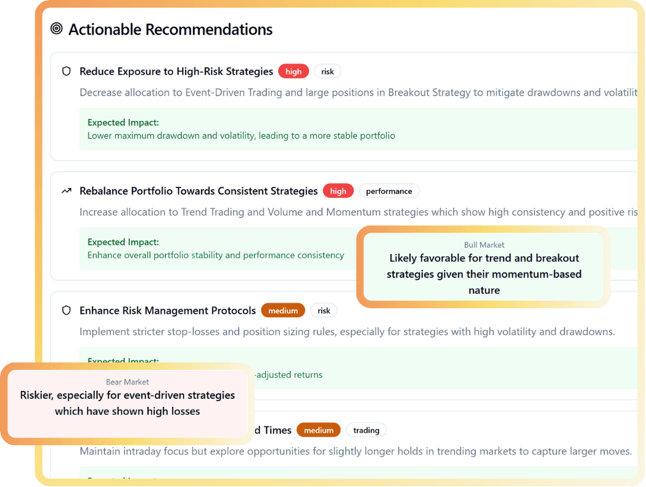The height and width of the screenshot is (487, 646).
Task: Select the medium badge next to trading tag
Action: tap(319, 430)
